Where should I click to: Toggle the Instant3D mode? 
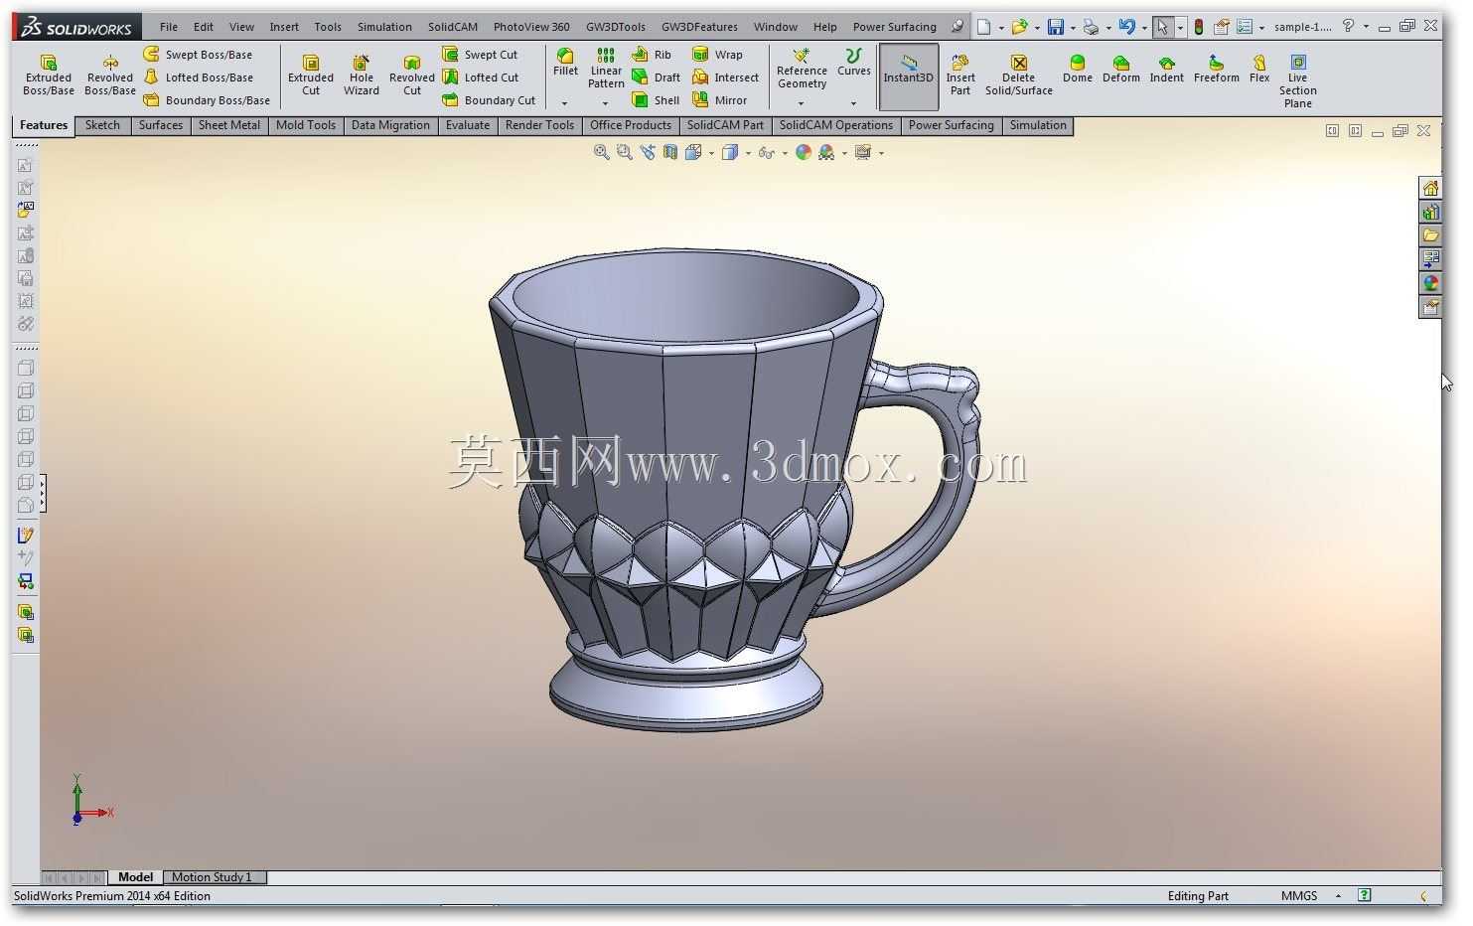[908, 76]
